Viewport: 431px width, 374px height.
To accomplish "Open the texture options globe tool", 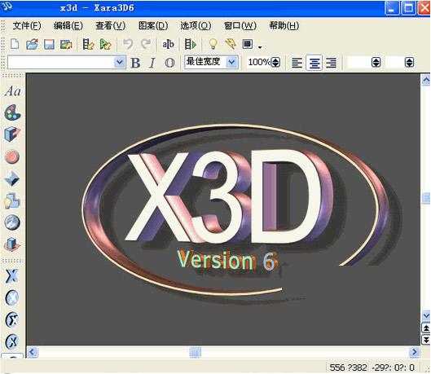I will tap(12, 222).
